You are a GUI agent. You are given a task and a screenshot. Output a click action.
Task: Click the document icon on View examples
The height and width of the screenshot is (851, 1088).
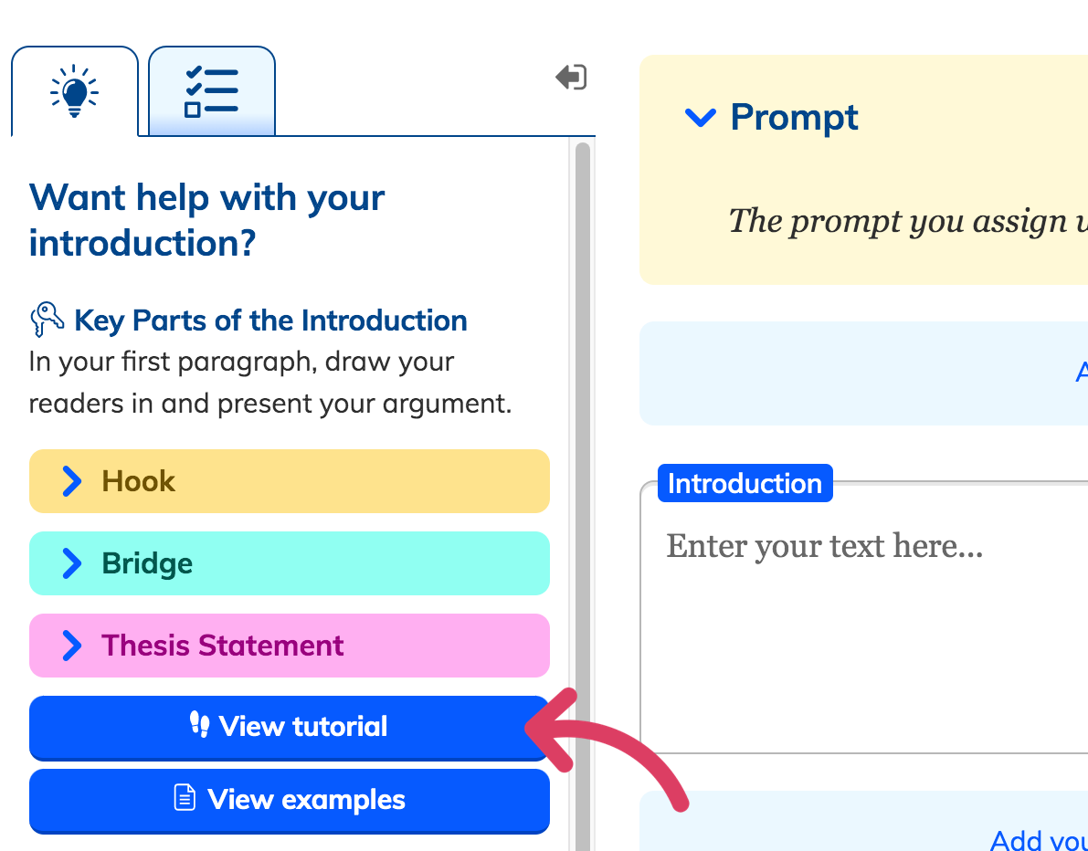(x=185, y=798)
